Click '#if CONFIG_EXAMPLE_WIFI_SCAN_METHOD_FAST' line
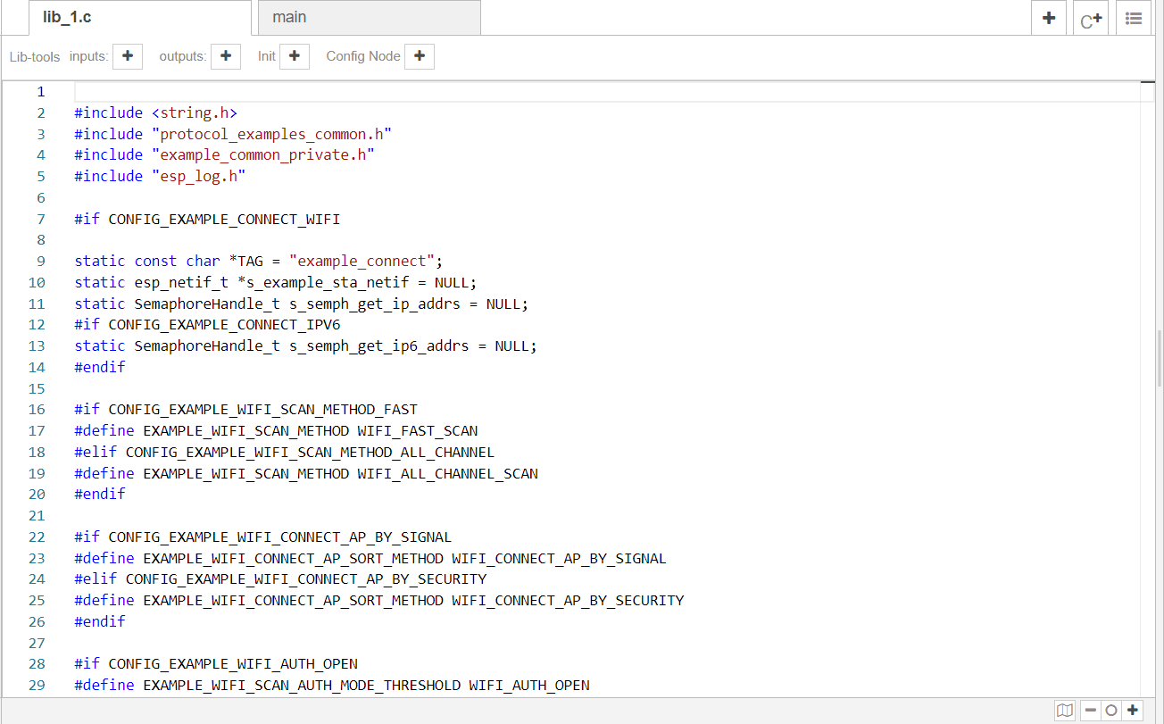The image size is (1164, 724). pos(246,410)
